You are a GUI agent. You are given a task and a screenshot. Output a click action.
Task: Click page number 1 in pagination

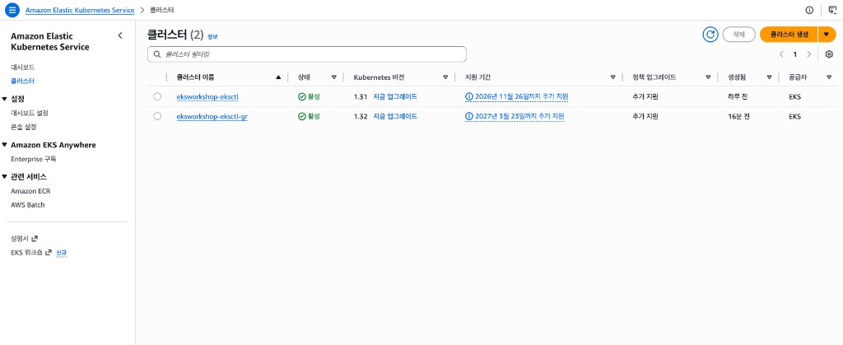point(795,54)
